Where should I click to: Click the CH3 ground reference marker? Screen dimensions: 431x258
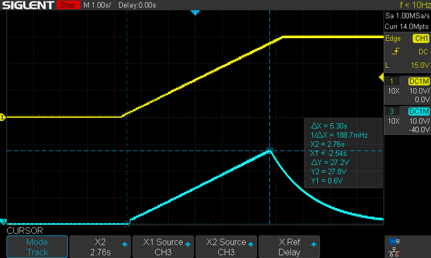click(x=3, y=221)
